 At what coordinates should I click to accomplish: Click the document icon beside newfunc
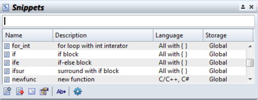tap(7, 79)
